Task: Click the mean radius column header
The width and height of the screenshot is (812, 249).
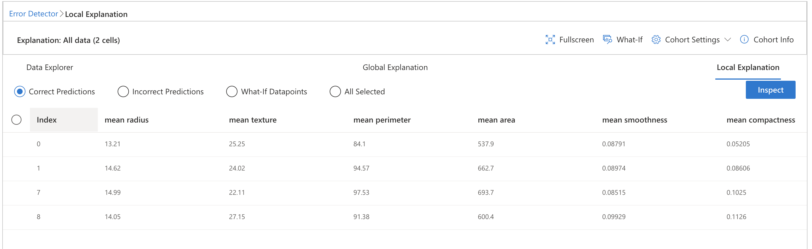Action: coord(127,120)
